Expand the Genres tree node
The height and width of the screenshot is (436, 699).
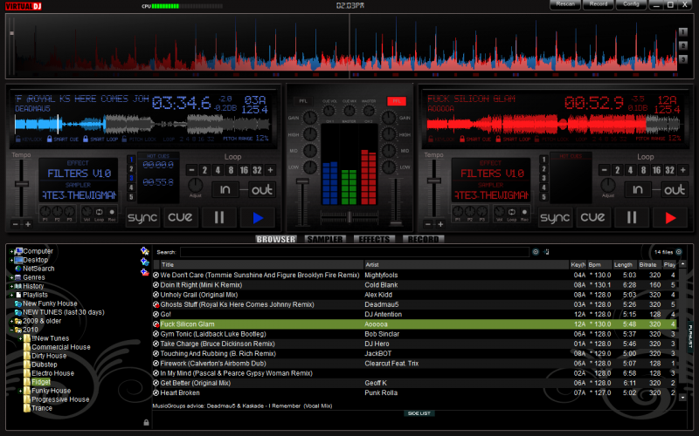pyautogui.click(x=11, y=277)
